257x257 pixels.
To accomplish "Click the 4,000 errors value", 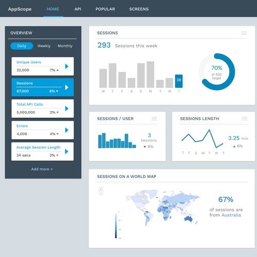I will click(x=22, y=134).
